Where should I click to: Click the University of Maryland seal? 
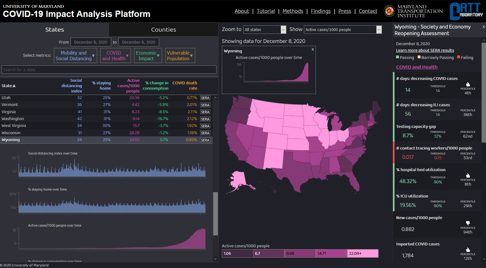389,11
